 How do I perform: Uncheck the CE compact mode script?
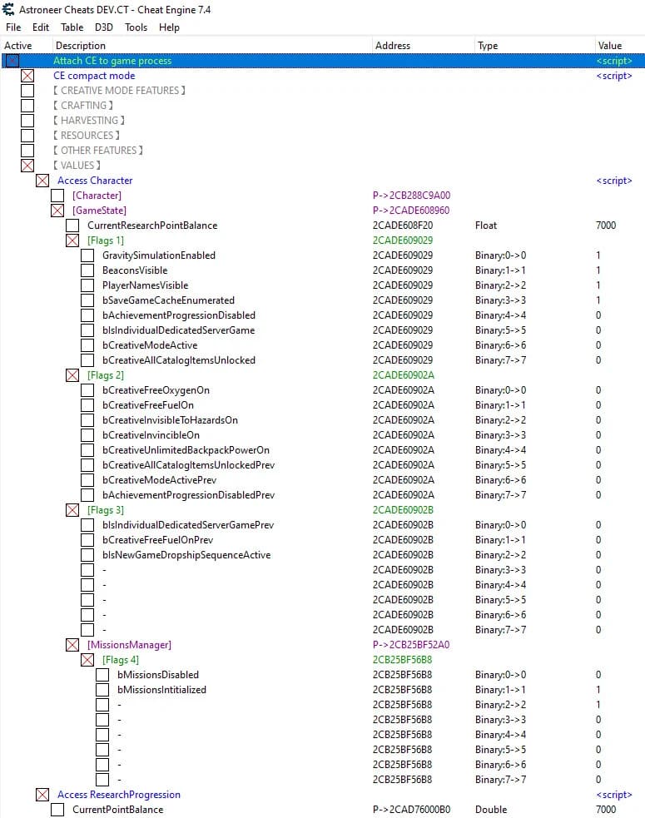27,76
